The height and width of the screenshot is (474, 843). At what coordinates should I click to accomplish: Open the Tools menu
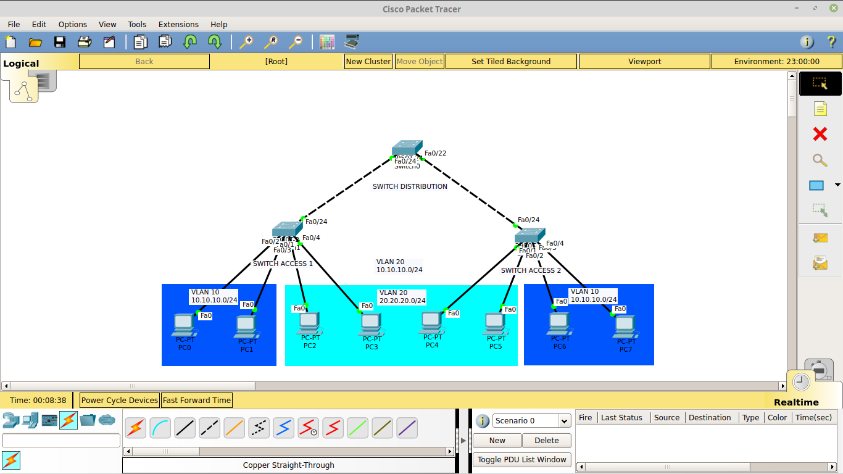(137, 24)
